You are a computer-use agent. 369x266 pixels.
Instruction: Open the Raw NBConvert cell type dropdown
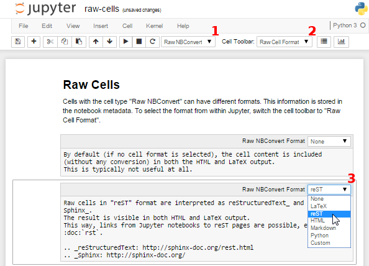pyautogui.click(x=188, y=42)
